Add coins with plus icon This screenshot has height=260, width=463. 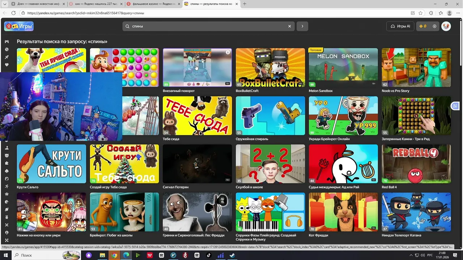434,26
